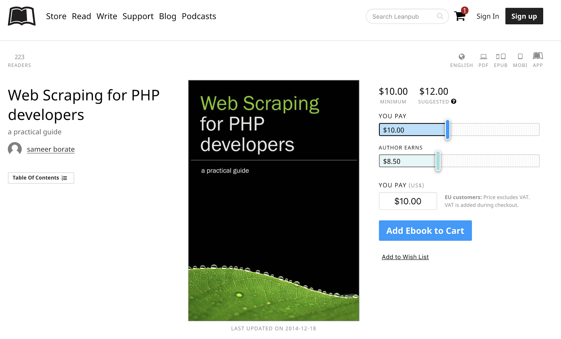Open the Read menu

coord(81,16)
